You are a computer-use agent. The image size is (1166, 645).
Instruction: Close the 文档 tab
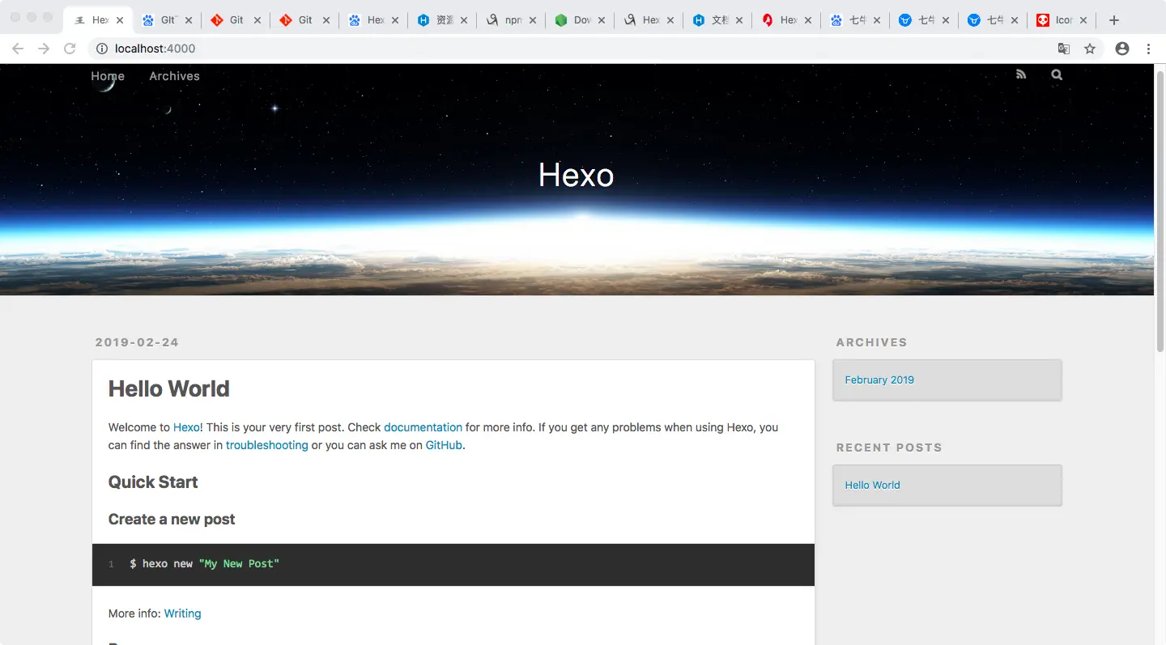click(x=739, y=20)
